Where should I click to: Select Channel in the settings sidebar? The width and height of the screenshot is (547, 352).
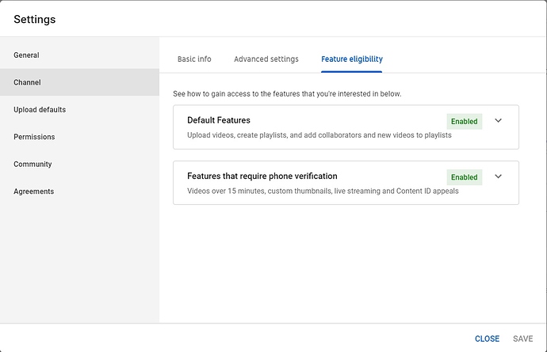tap(27, 82)
